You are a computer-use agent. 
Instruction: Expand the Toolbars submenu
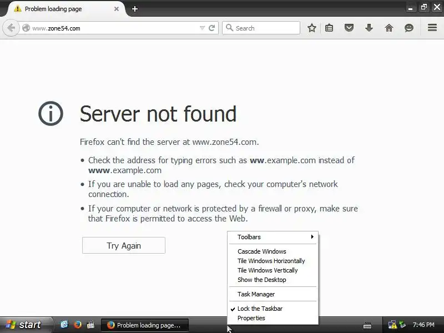click(273, 237)
